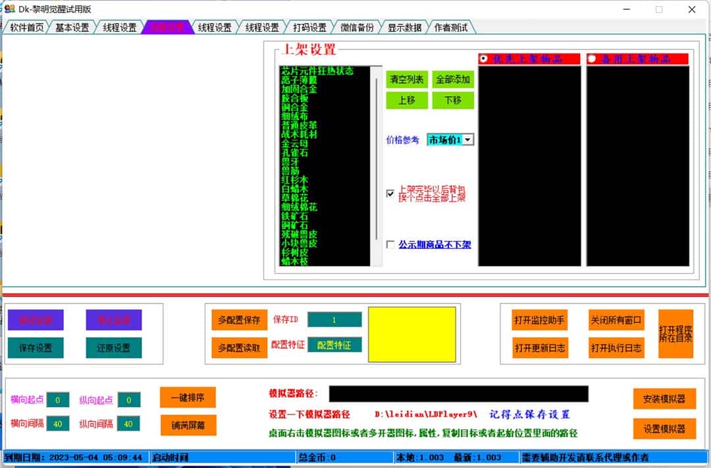The height and width of the screenshot is (468, 711).
Task: Click the 上移 button
Action: (407, 101)
